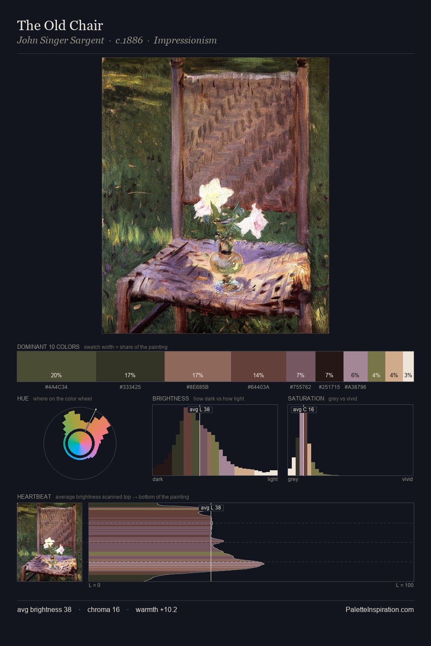The height and width of the screenshot is (646, 431).
Task: Click the BRIGHTNESS section heading
Action: 171,398
